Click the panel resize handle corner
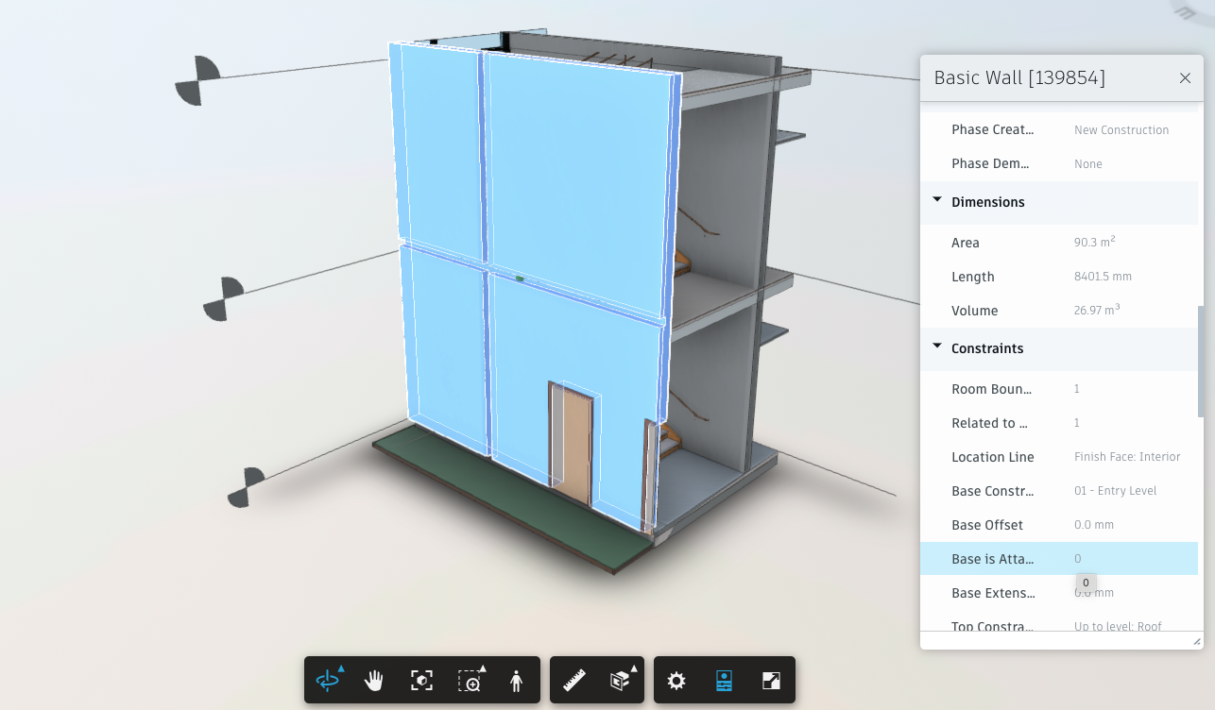The image size is (1215, 710). 1197,642
